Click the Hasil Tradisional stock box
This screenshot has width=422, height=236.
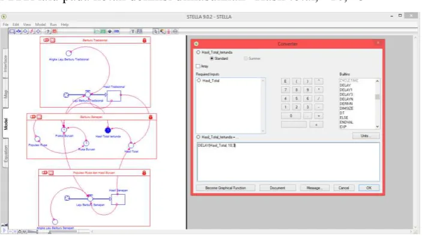[x=114, y=96]
